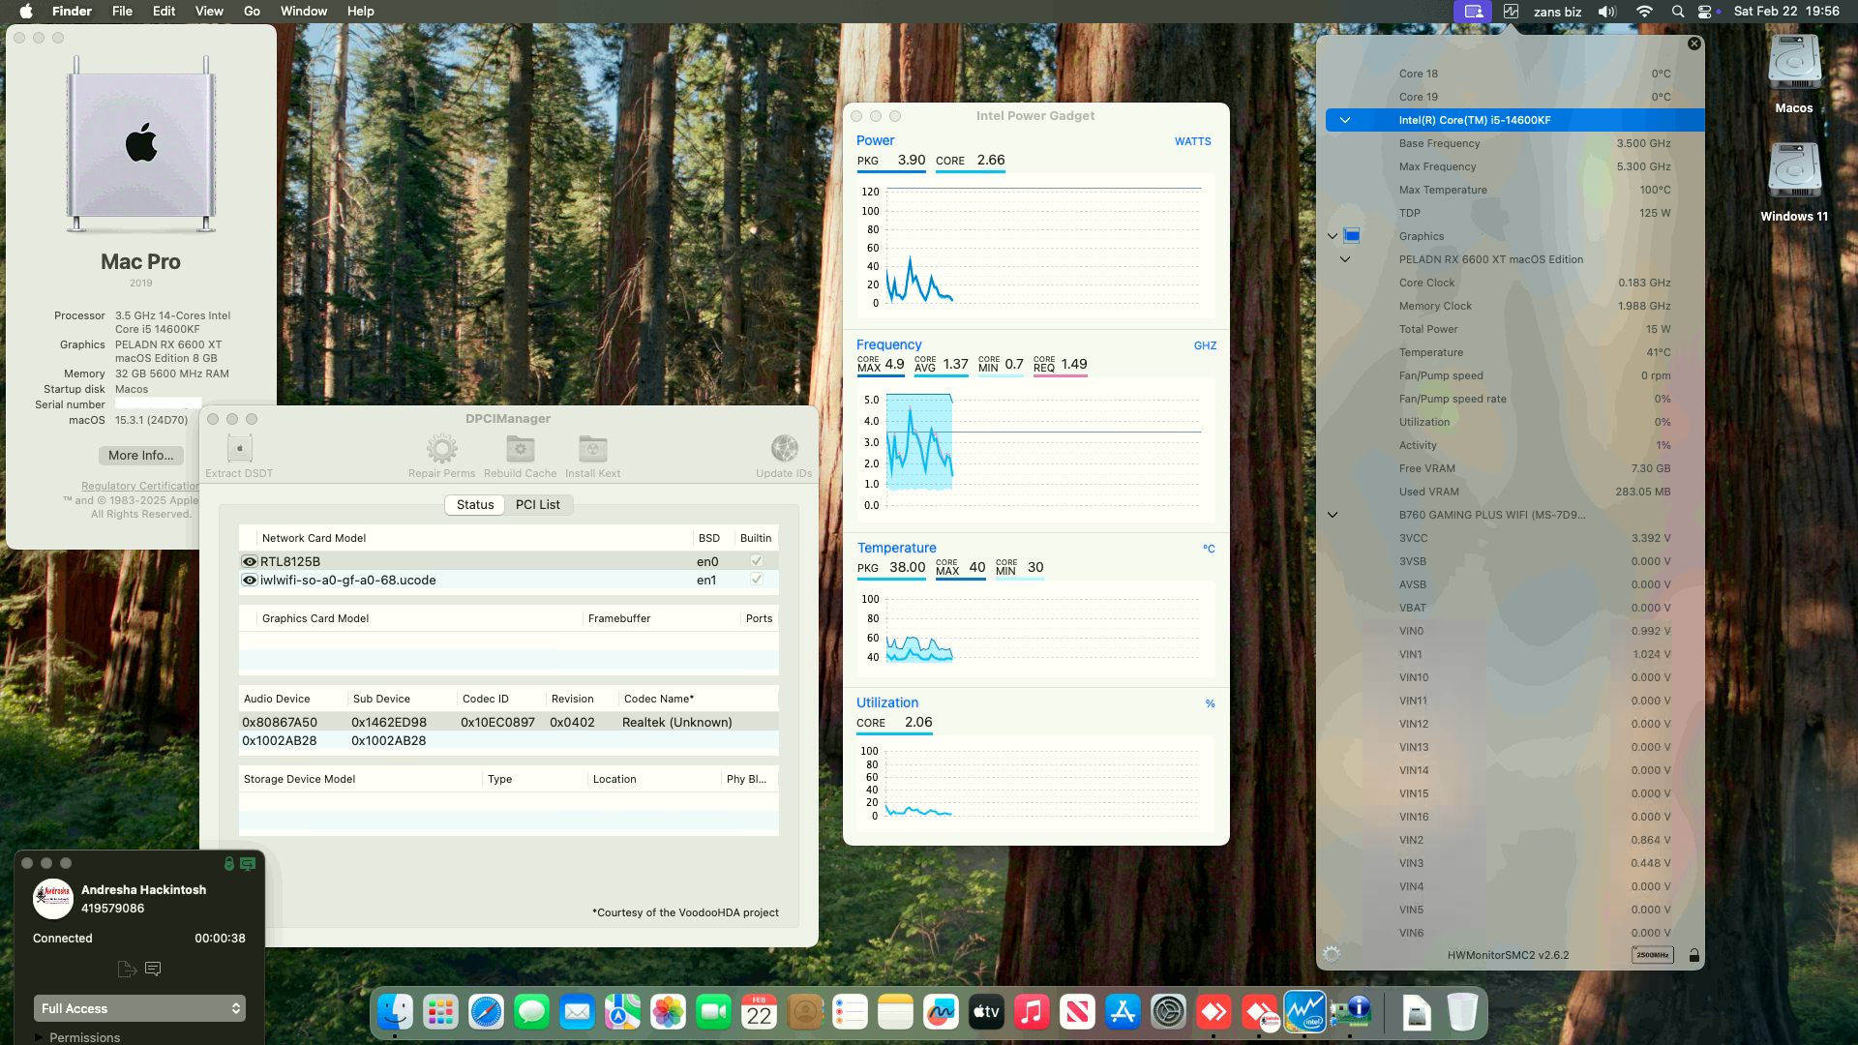Click the eye icon beside iwlwifi-so-a0-gf-a0-68.ucode

tap(250, 580)
